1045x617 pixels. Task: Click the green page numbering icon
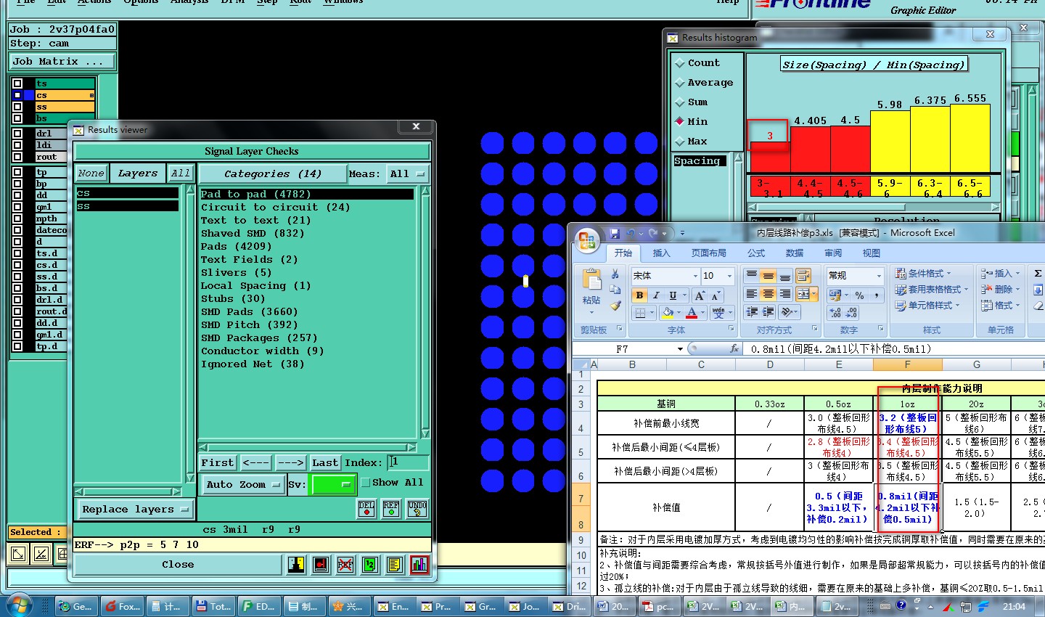click(370, 565)
